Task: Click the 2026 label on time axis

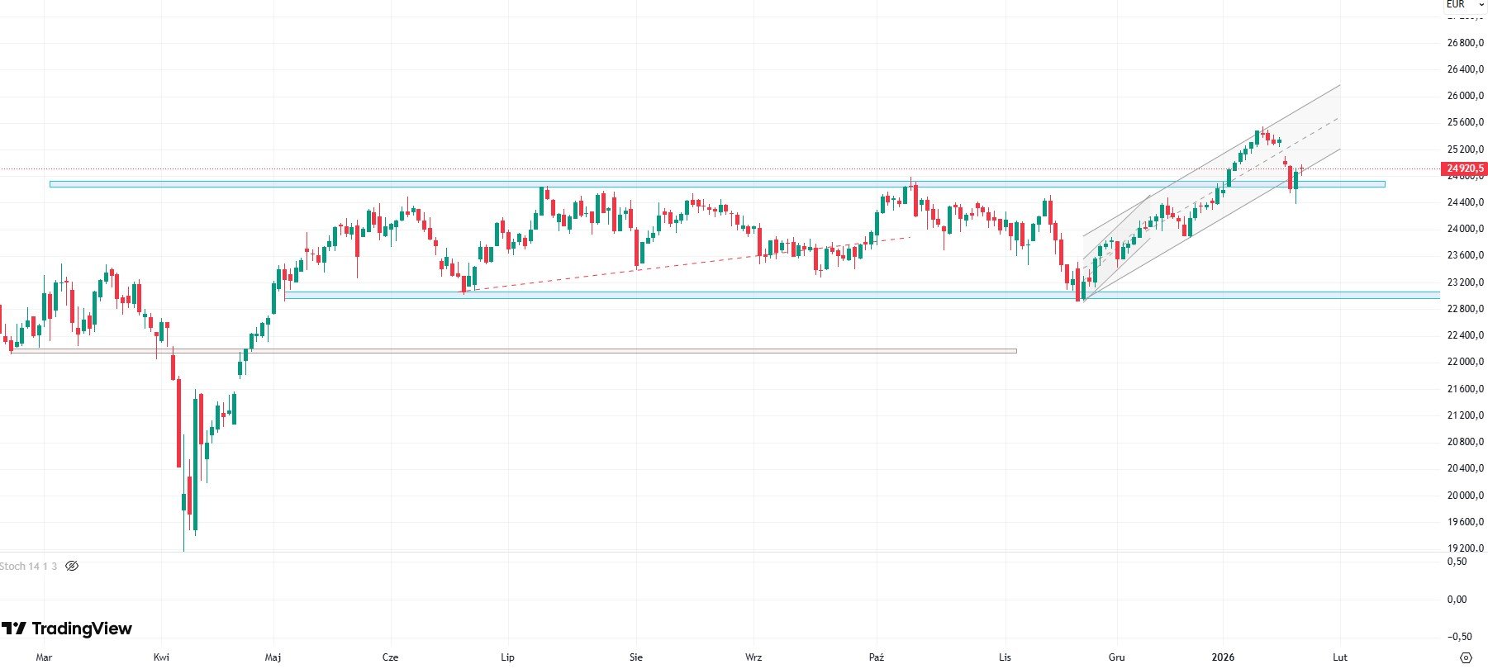Action: pos(1223,657)
